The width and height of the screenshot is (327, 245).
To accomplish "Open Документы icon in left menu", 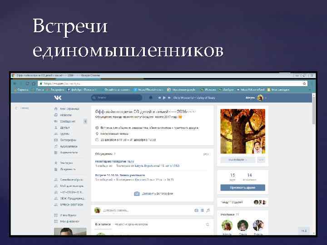I will coord(56,169).
